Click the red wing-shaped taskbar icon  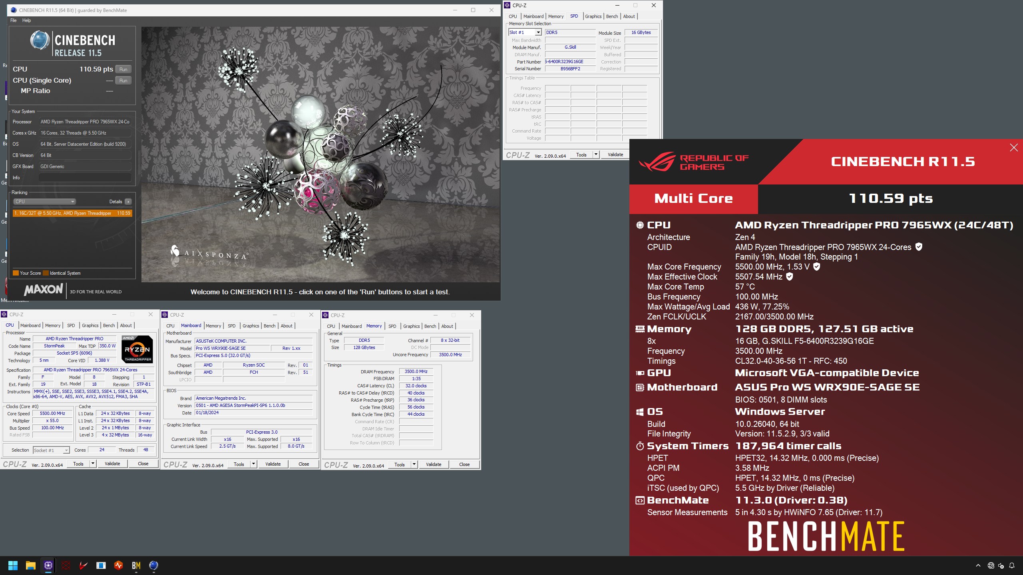click(x=84, y=565)
